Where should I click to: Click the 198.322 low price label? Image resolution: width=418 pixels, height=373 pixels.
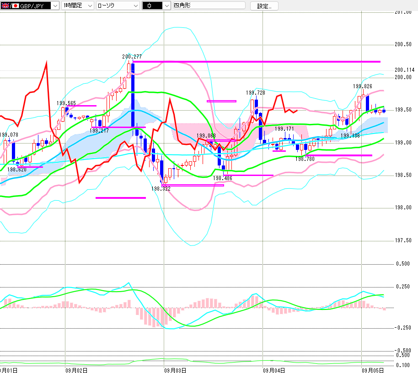coord(161,189)
